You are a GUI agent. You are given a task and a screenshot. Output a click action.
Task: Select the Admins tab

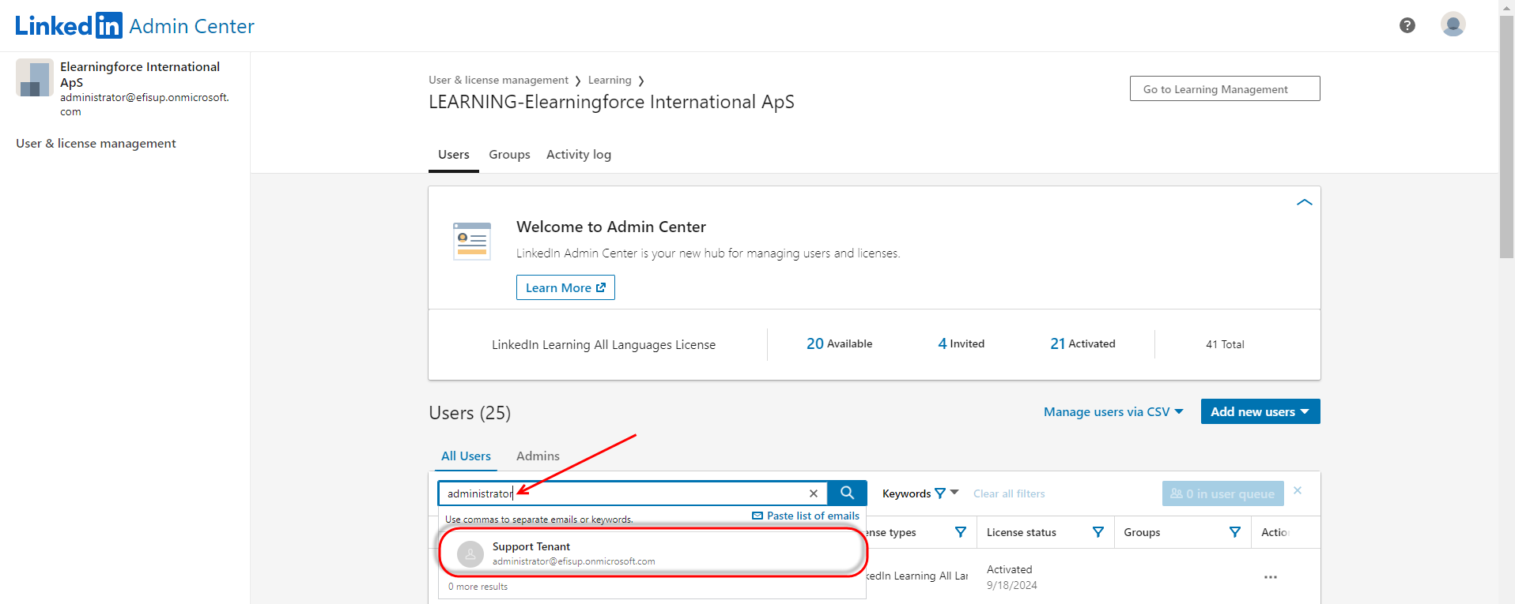click(x=538, y=456)
